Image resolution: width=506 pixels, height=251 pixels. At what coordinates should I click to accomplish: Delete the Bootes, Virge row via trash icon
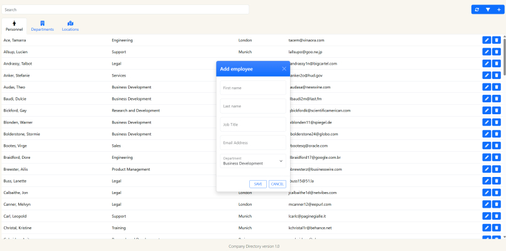pos(496,146)
